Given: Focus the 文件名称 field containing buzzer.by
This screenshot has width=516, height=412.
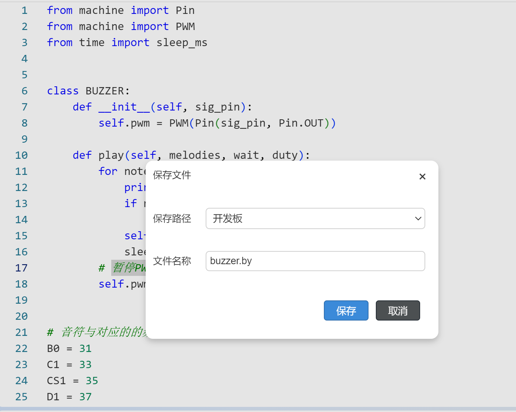Looking at the screenshot, I should pyautogui.click(x=315, y=261).
